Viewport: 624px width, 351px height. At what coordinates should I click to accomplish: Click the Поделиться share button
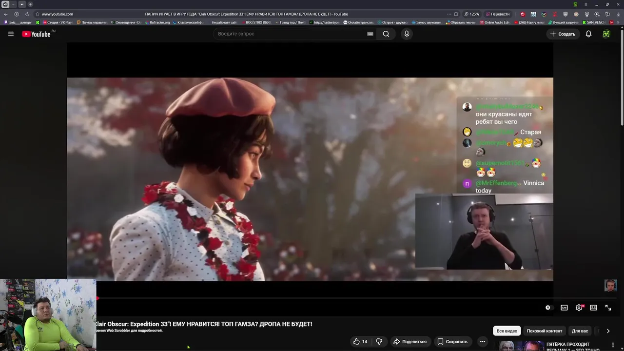coord(410,342)
